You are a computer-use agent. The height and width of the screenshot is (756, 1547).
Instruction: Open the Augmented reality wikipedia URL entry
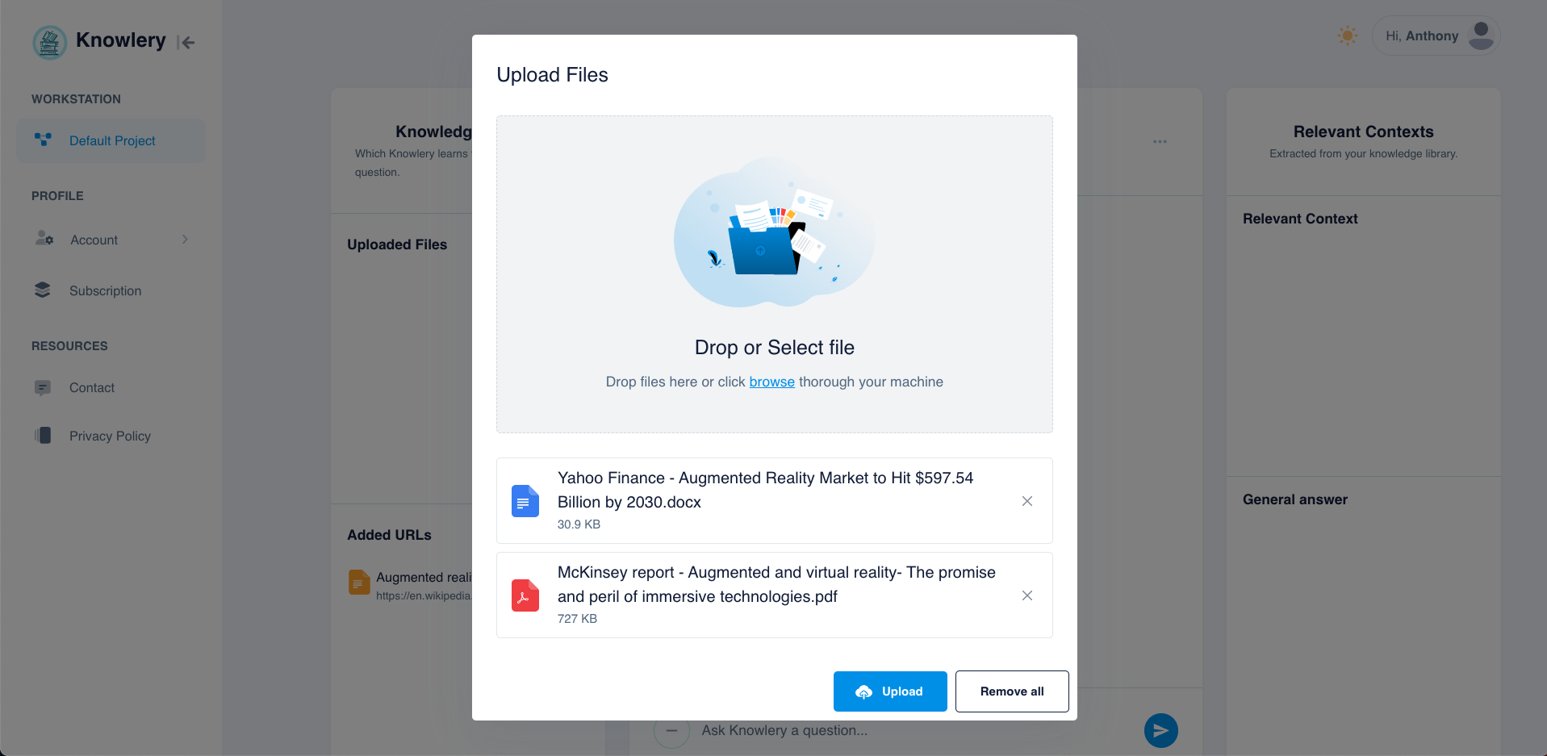410,586
